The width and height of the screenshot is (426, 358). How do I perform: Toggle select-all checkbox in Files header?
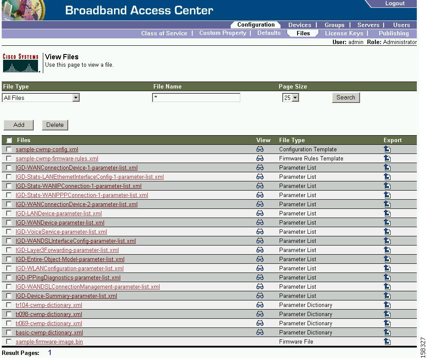[x=9, y=140]
